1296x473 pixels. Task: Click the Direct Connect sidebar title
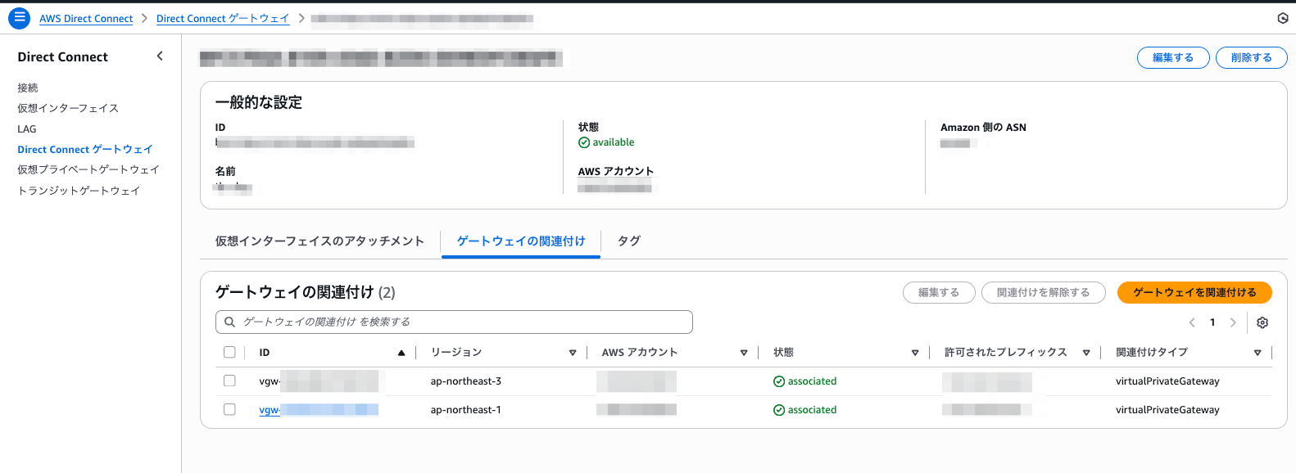point(63,56)
